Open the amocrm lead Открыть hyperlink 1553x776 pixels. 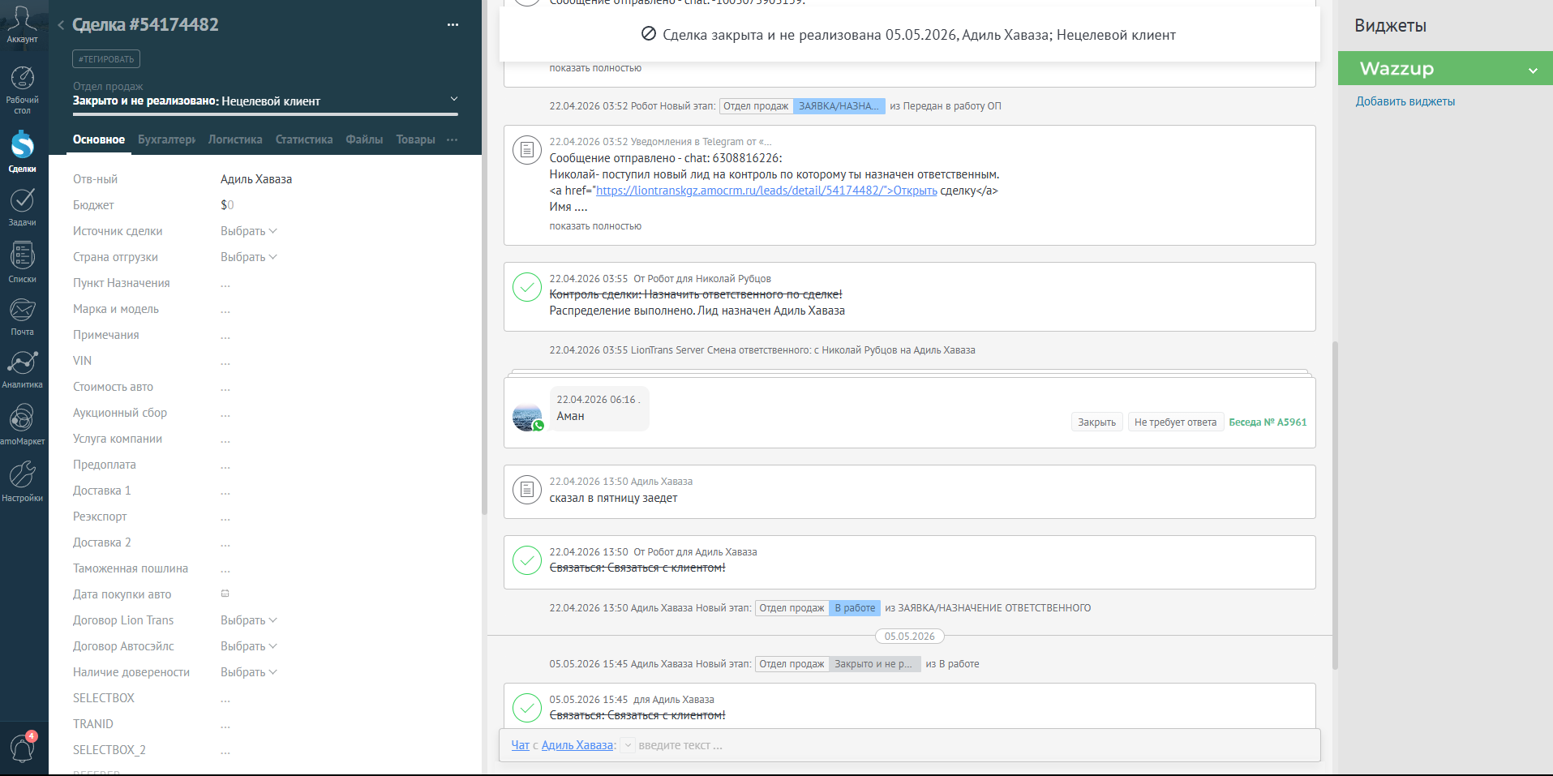click(x=766, y=191)
